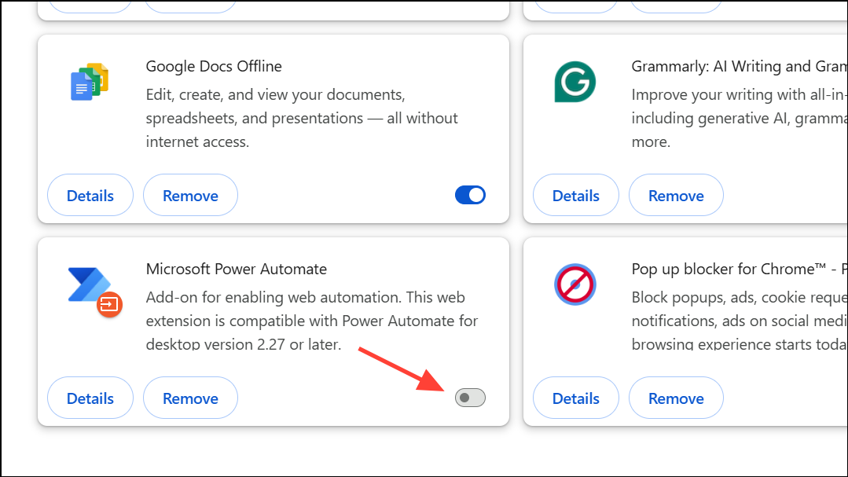Screen dimensions: 848x477
Task: Remove the Grammarly extension
Action: (676, 194)
